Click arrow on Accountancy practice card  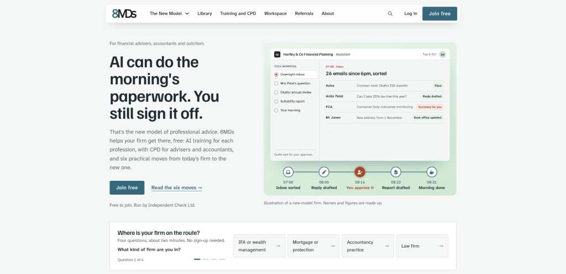(387, 246)
